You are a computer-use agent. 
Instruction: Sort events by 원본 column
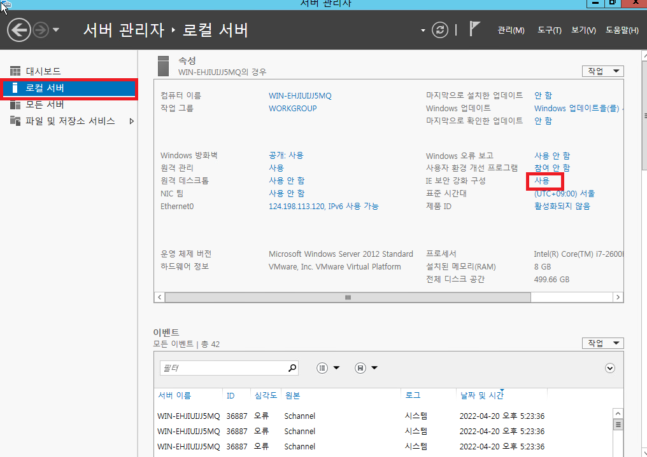(292, 395)
